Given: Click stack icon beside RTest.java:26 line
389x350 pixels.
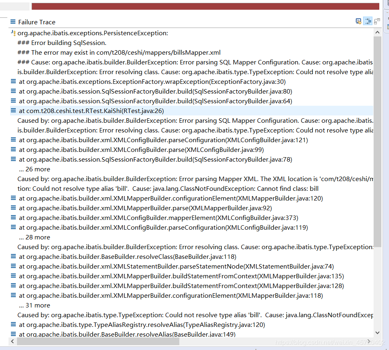Looking at the screenshot, I should coord(13,111).
